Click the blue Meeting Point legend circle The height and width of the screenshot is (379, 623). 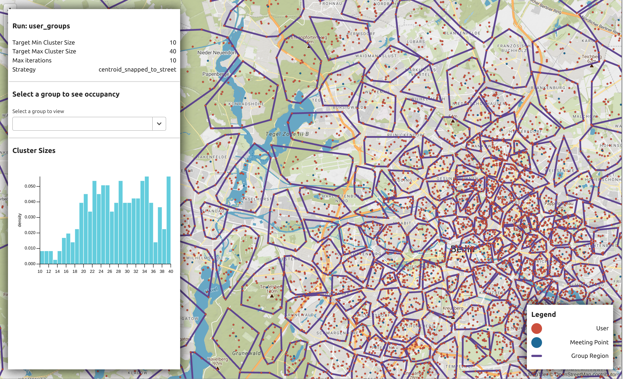click(x=536, y=342)
